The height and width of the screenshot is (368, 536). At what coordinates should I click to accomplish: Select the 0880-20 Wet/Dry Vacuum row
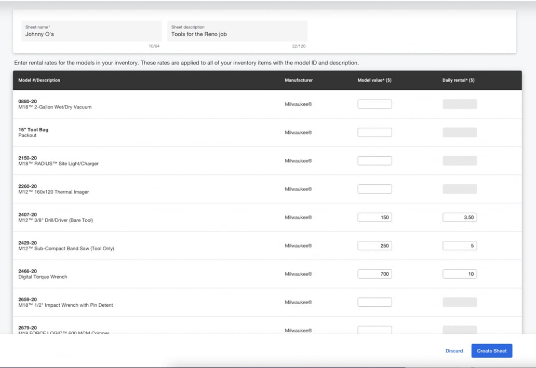pyautogui.click(x=156, y=104)
